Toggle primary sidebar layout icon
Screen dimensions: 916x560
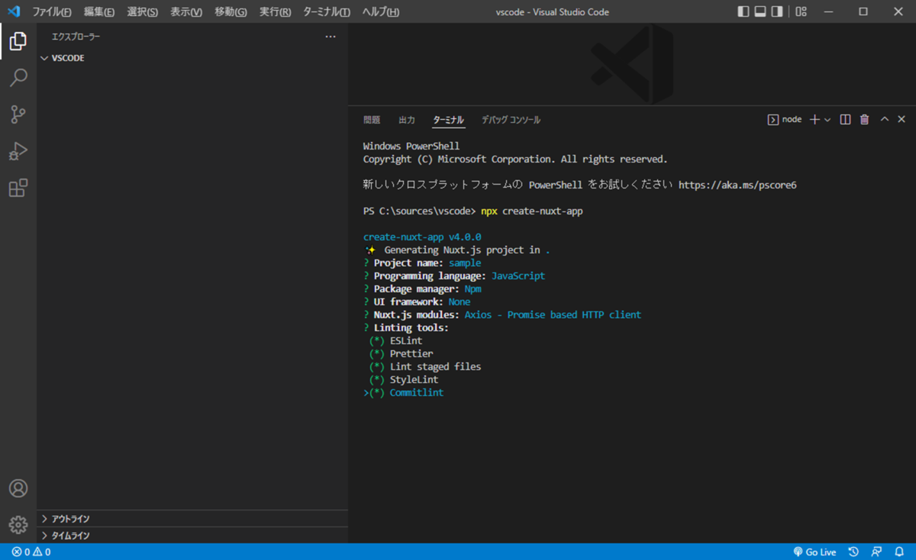click(x=743, y=11)
